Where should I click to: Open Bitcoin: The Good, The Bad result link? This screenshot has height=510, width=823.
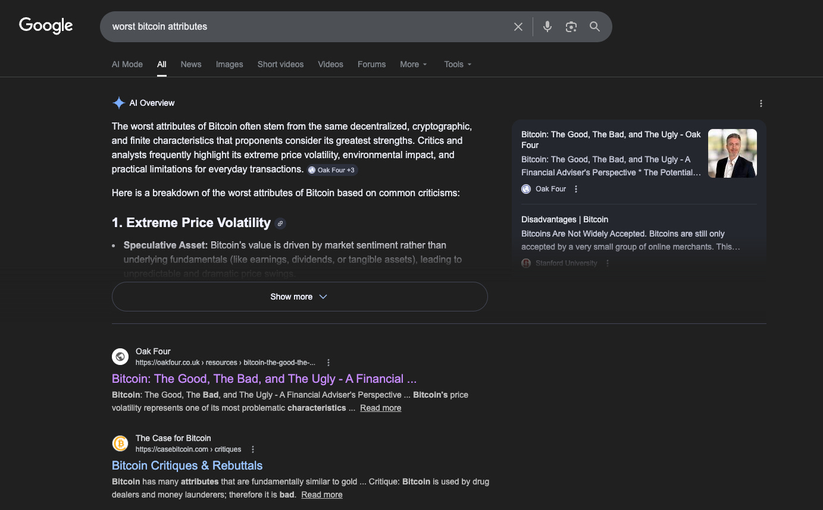264,379
